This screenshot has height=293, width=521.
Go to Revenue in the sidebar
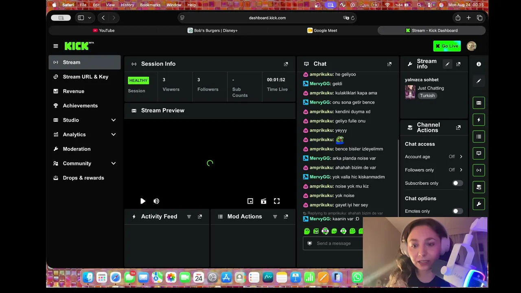pyautogui.click(x=85, y=91)
